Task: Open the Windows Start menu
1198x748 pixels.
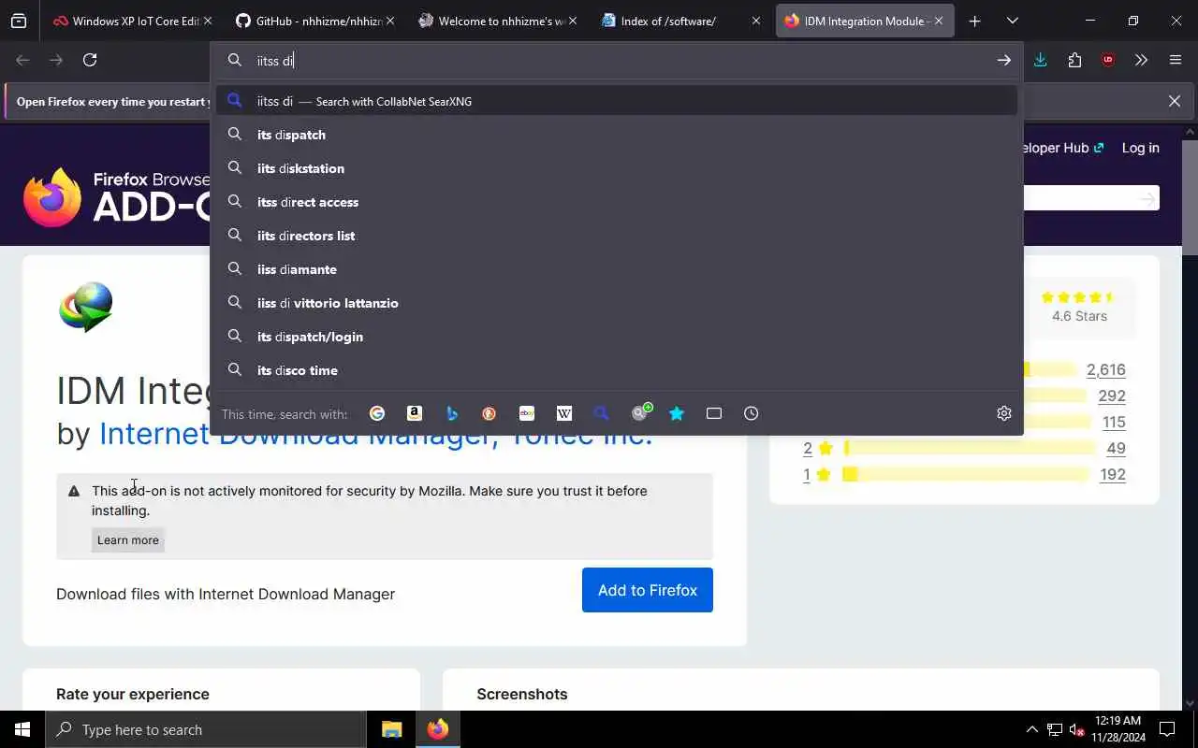Action: tap(22, 729)
